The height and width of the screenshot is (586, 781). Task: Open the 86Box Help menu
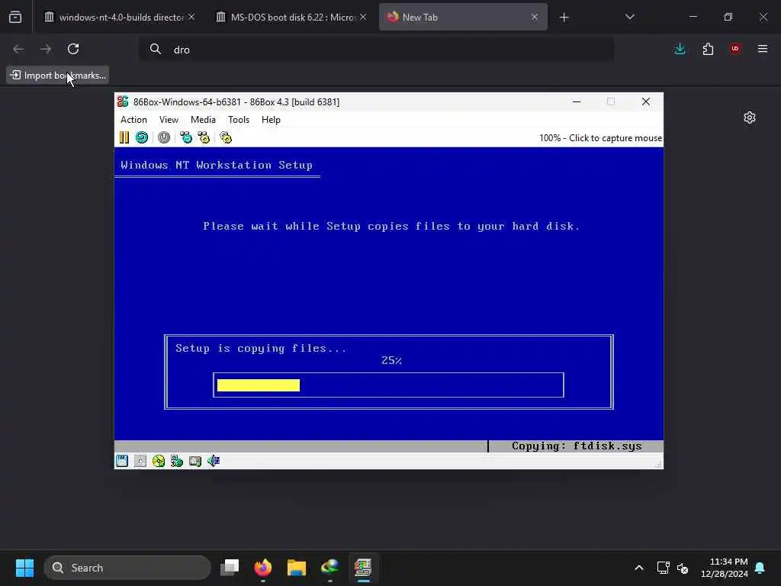pos(271,120)
